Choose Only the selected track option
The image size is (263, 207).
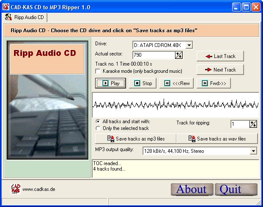coord(98,128)
